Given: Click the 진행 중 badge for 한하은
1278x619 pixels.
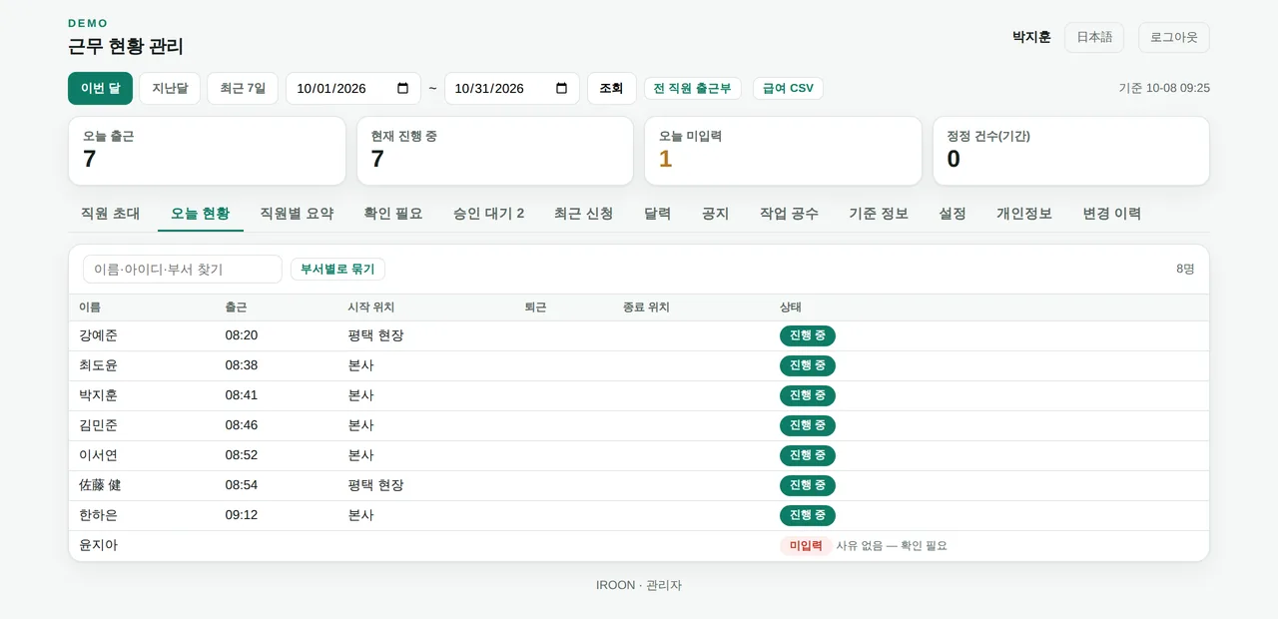Looking at the screenshot, I should click(808, 515).
